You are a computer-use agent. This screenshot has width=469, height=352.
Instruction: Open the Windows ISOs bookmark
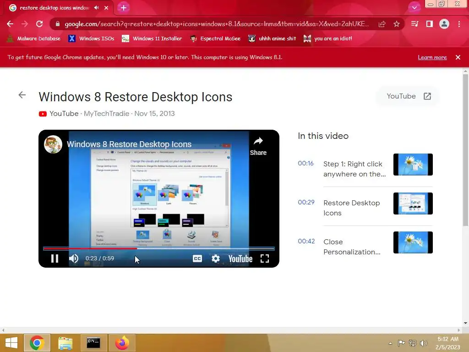[x=91, y=38]
